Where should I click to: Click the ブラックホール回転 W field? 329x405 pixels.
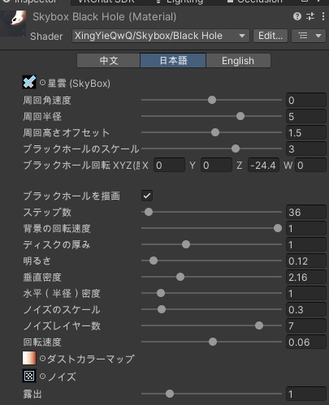[x=310, y=165]
